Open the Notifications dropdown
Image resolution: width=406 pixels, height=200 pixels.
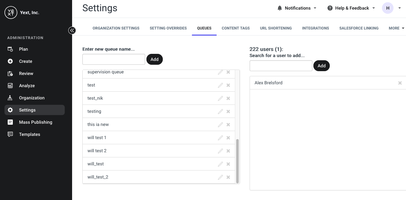point(297,8)
